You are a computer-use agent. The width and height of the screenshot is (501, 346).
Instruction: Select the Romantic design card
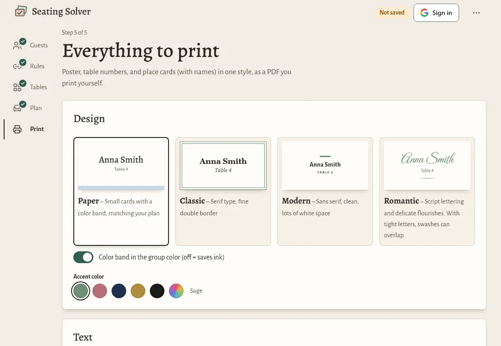(x=427, y=191)
